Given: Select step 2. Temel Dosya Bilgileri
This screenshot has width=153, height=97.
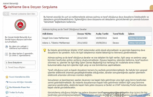Looking at the screenshot, I should point(20,67).
